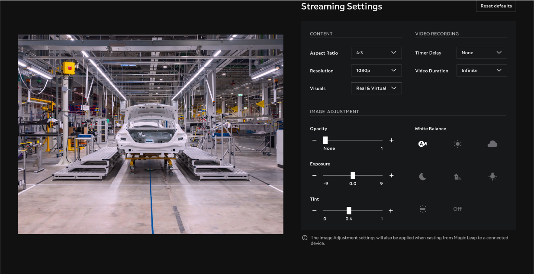Open the Video Duration dropdown
The width and height of the screenshot is (534, 274).
pyautogui.click(x=481, y=70)
